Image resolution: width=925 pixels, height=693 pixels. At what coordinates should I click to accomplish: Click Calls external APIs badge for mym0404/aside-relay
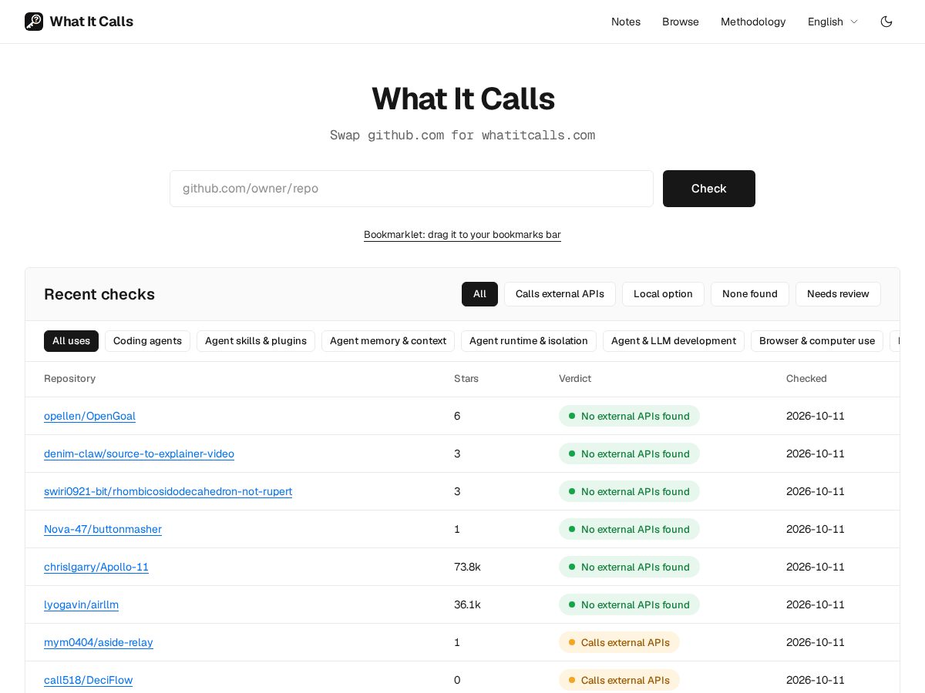pos(619,642)
